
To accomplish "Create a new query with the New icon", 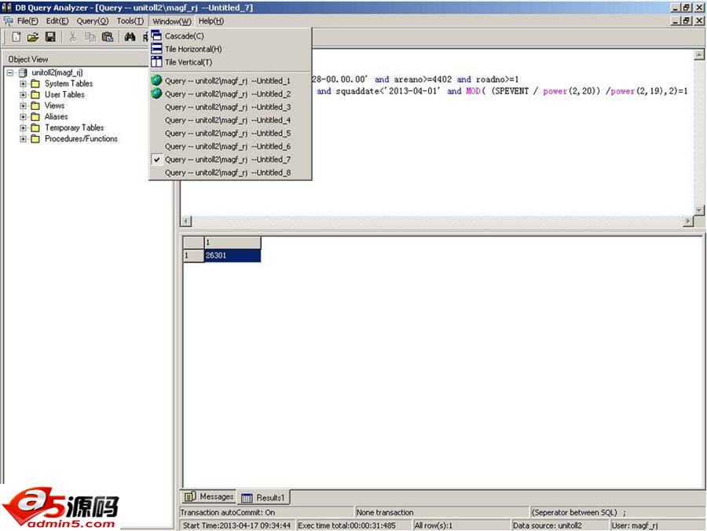I will click(16, 37).
